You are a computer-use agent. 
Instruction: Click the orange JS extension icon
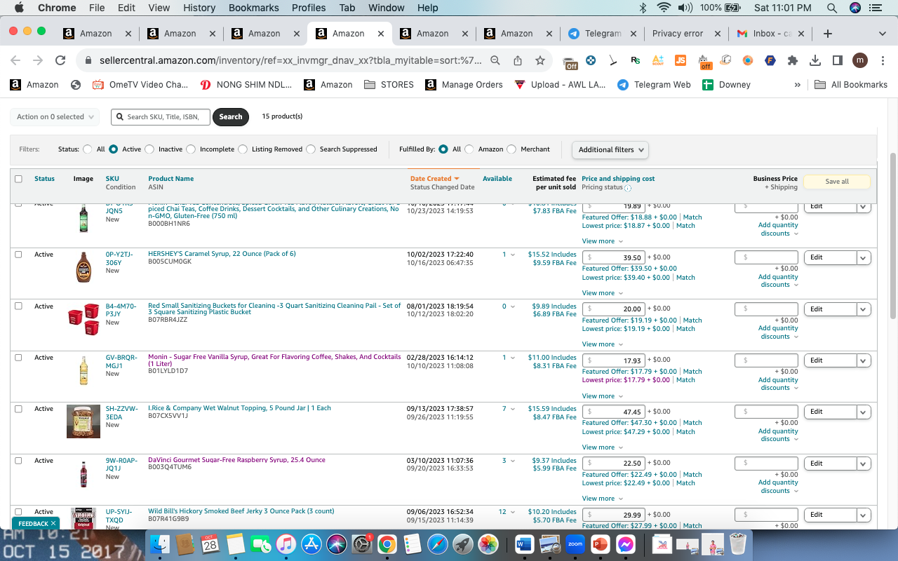point(680,61)
